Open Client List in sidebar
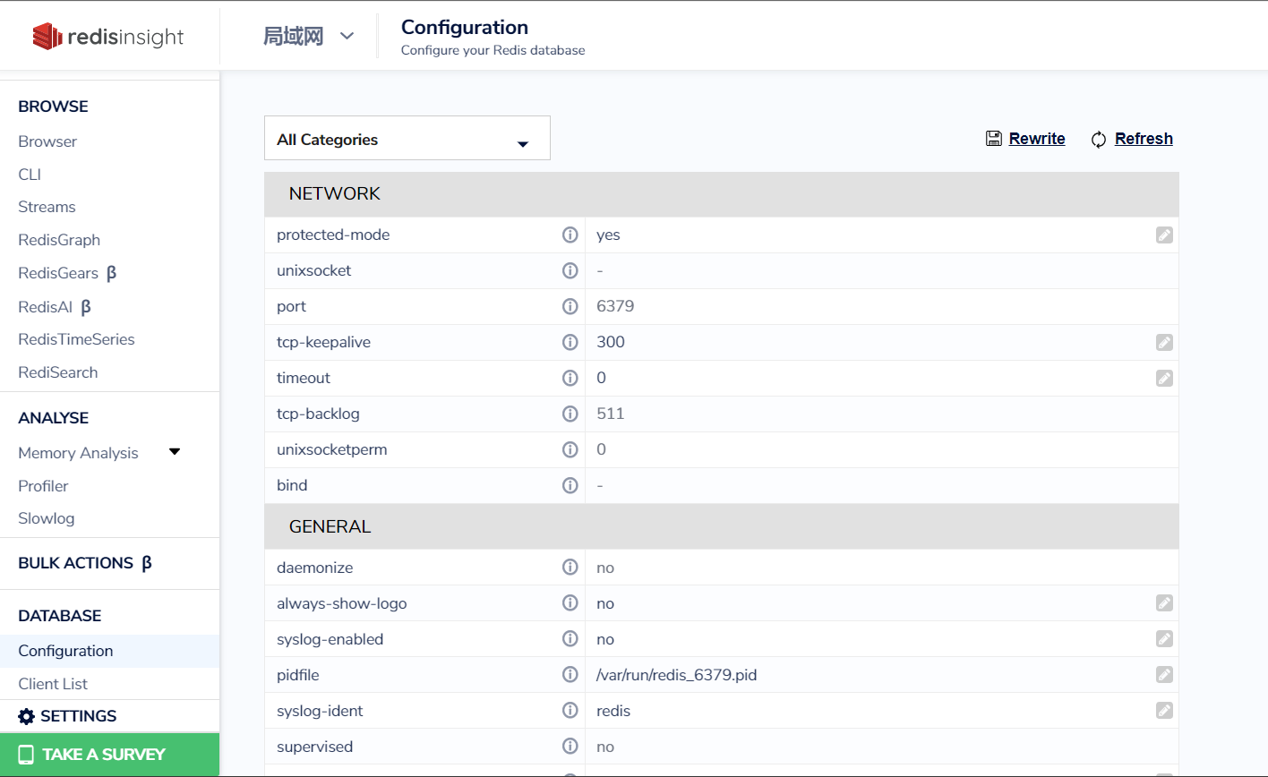Screen dimensions: 1268x777 pyautogui.click(x=53, y=684)
